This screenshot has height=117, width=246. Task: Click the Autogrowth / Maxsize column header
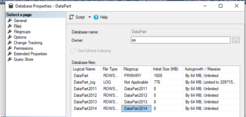point(203,69)
